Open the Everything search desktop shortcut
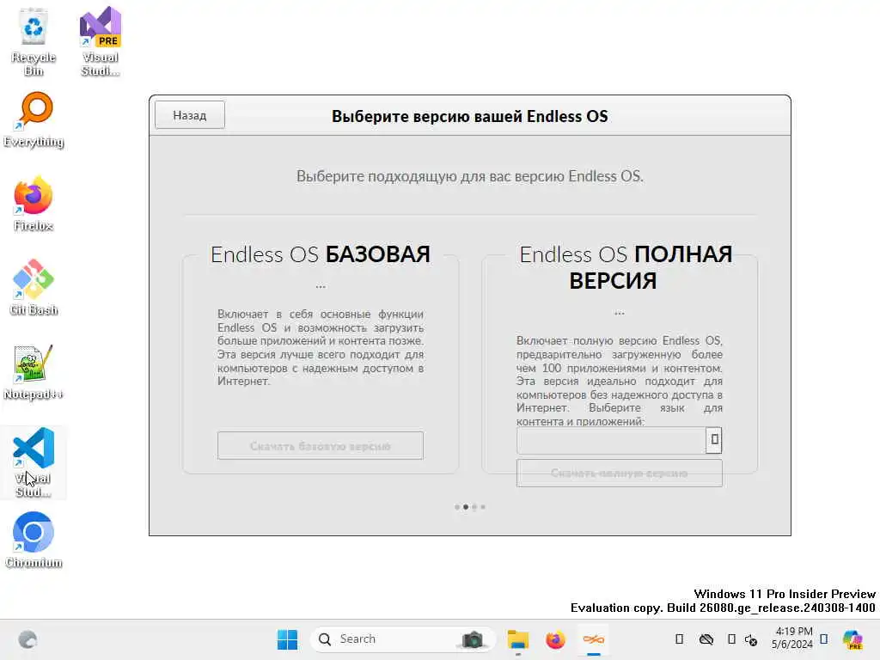Image resolution: width=880 pixels, height=660 pixels. click(34, 120)
